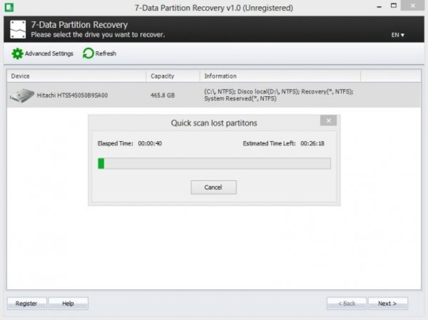
Task: Click the Register button
Action: pyautogui.click(x=27, y=303)
